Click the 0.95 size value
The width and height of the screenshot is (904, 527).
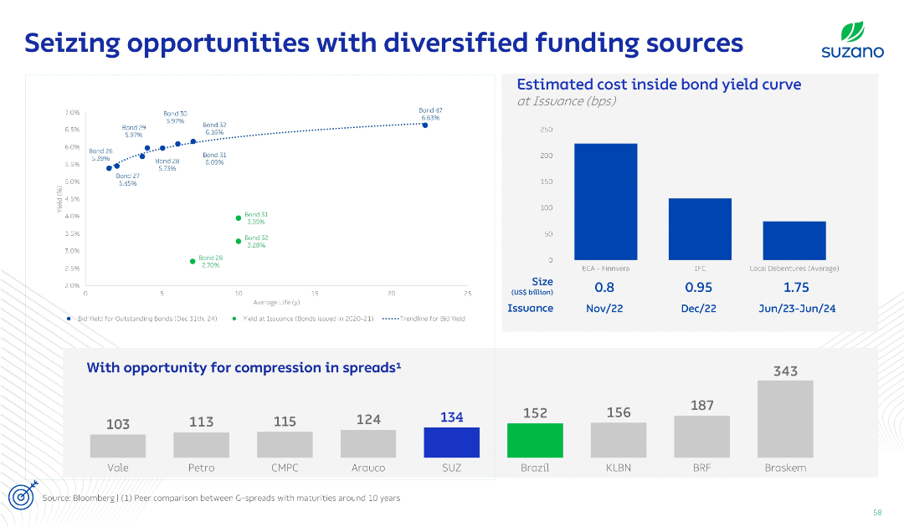coord(698,288)
